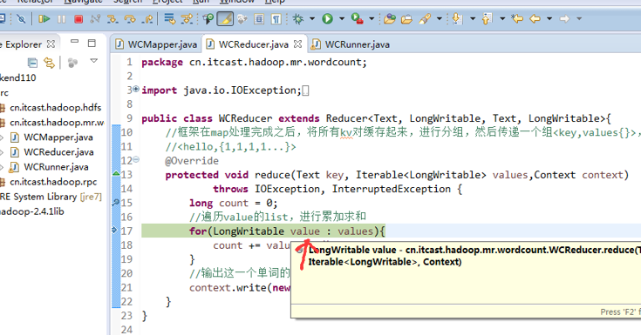Open the External Tools dropdown arrow
The width and height of the screenshot is (641, 335).
[x=372, y=19]
